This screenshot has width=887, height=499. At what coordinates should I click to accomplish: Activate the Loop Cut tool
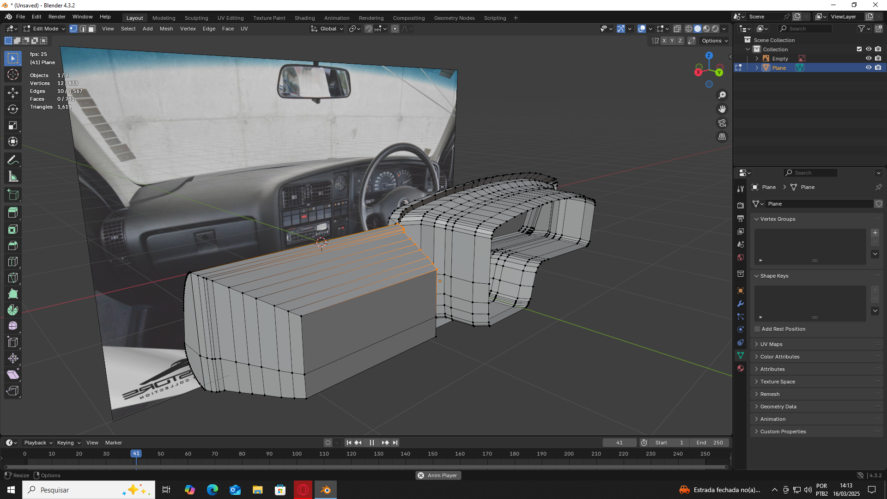coord(13,262)
